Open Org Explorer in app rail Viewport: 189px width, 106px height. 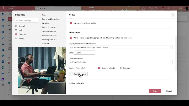coord(3,44)
